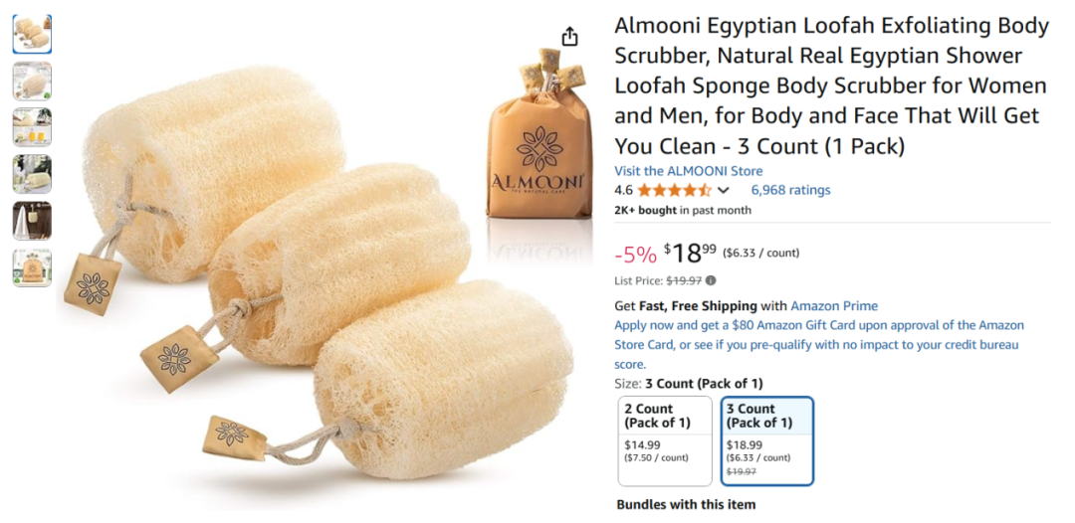Visit the ALMOONI Store link
Viewport: 1075px width, 523px height.
click(x=688, y=171)
